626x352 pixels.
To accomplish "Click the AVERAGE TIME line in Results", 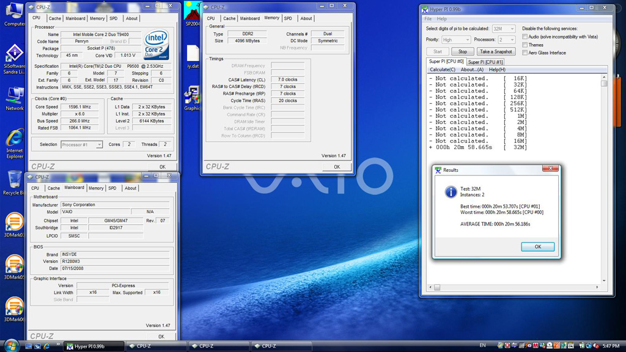I will 495,224.
